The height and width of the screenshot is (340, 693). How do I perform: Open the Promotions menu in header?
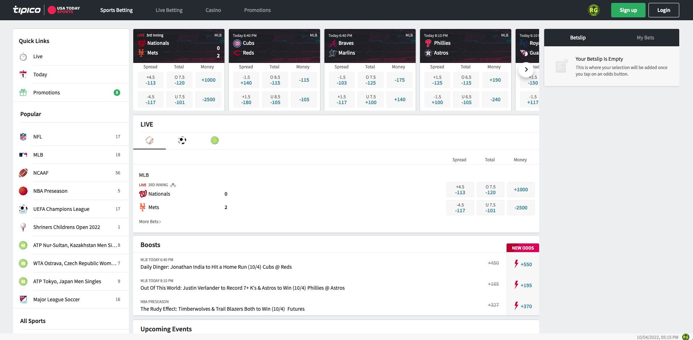[257, 10]
